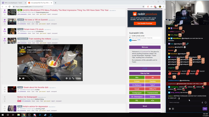The height and width of the screenshot is (117, 209).
Task: Upvote Anita's advice for depression post
Action: click(x=5, y=107)
